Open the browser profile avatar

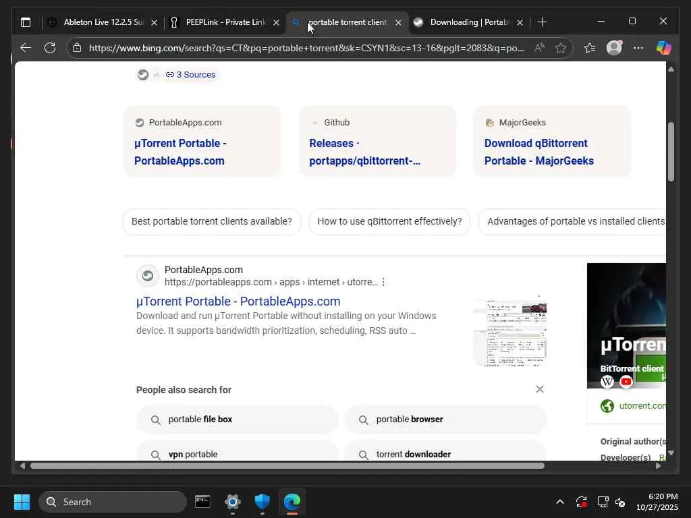[614, 48]
